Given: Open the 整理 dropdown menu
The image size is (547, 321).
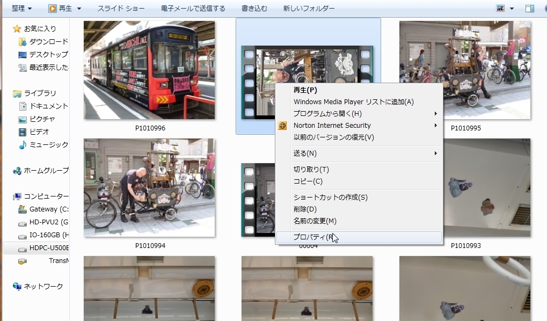Looking at the screenshot, I should [x=21, y=9].
